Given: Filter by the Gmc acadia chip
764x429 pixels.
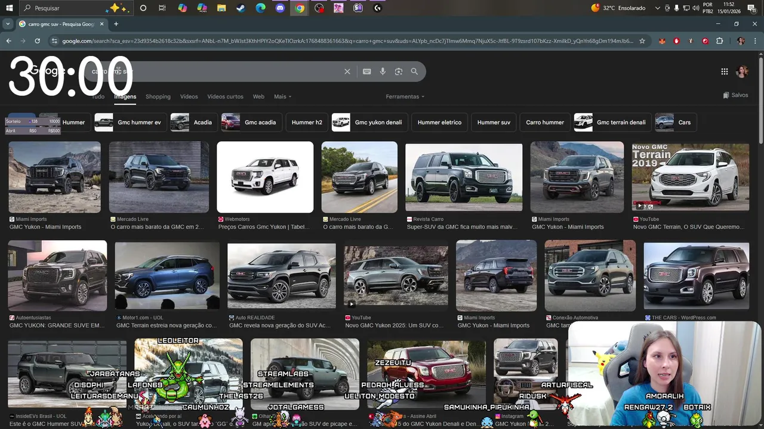Looking at the screenshot, I should [251, 122].
